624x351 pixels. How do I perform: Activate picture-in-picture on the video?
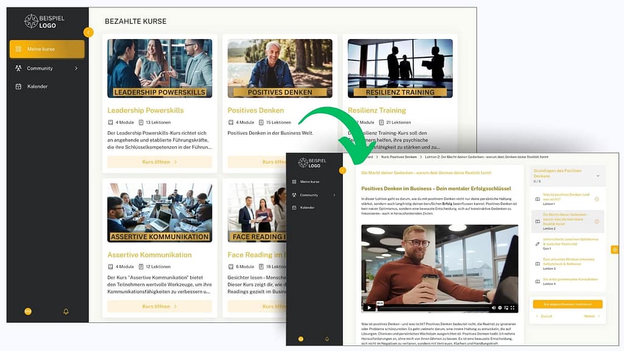tap(506, 308)
